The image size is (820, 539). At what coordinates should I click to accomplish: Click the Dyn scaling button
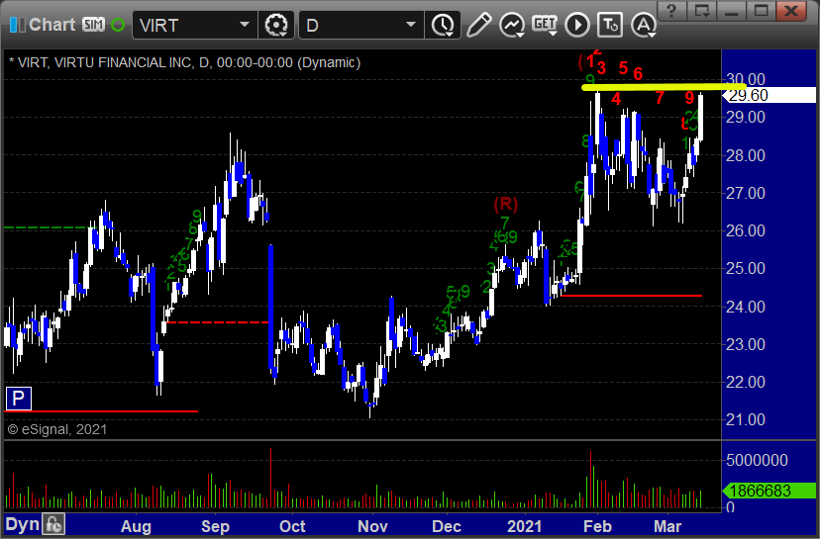[x=22, y=524]
